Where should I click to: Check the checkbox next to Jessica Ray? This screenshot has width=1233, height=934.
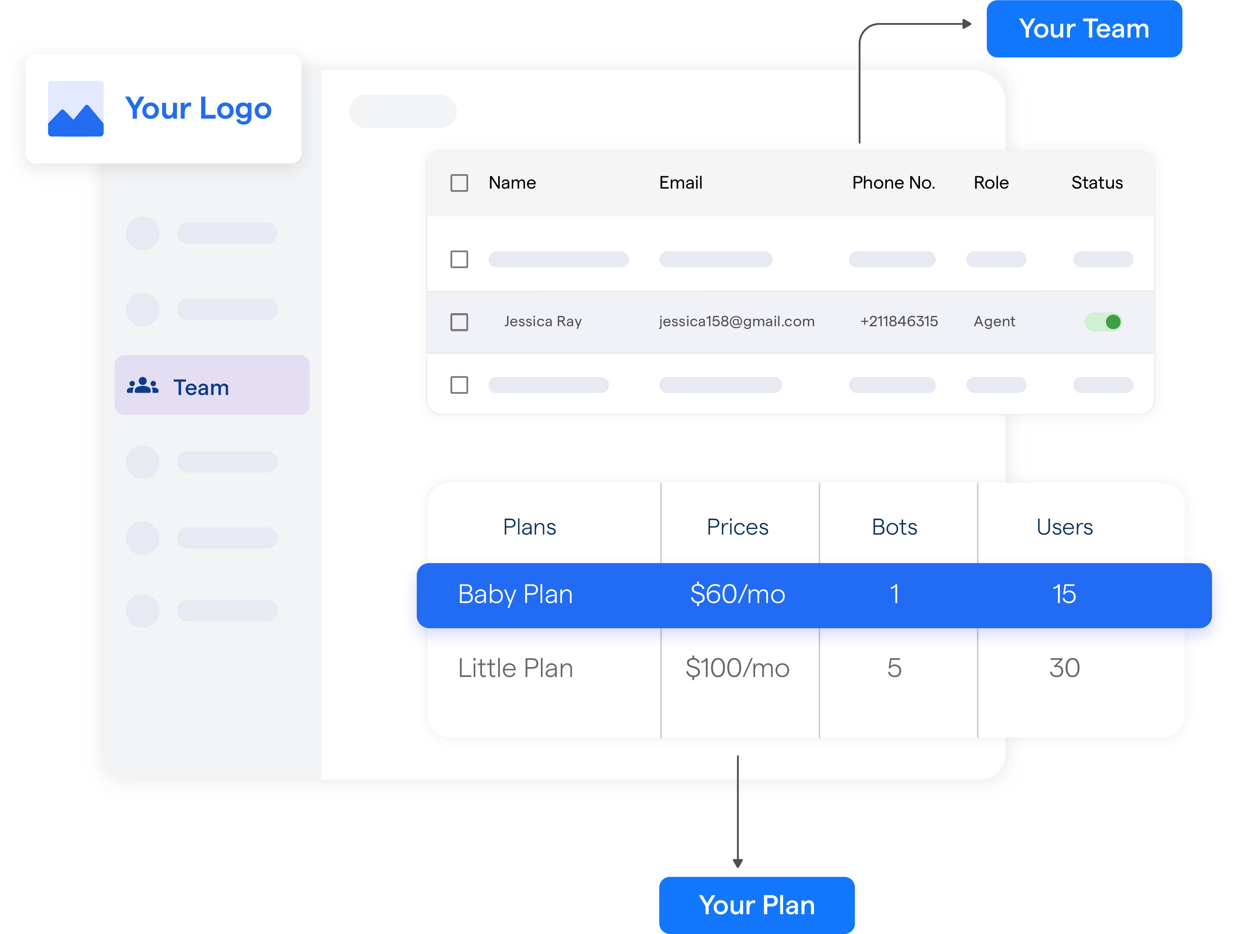[x=459, y=320]
